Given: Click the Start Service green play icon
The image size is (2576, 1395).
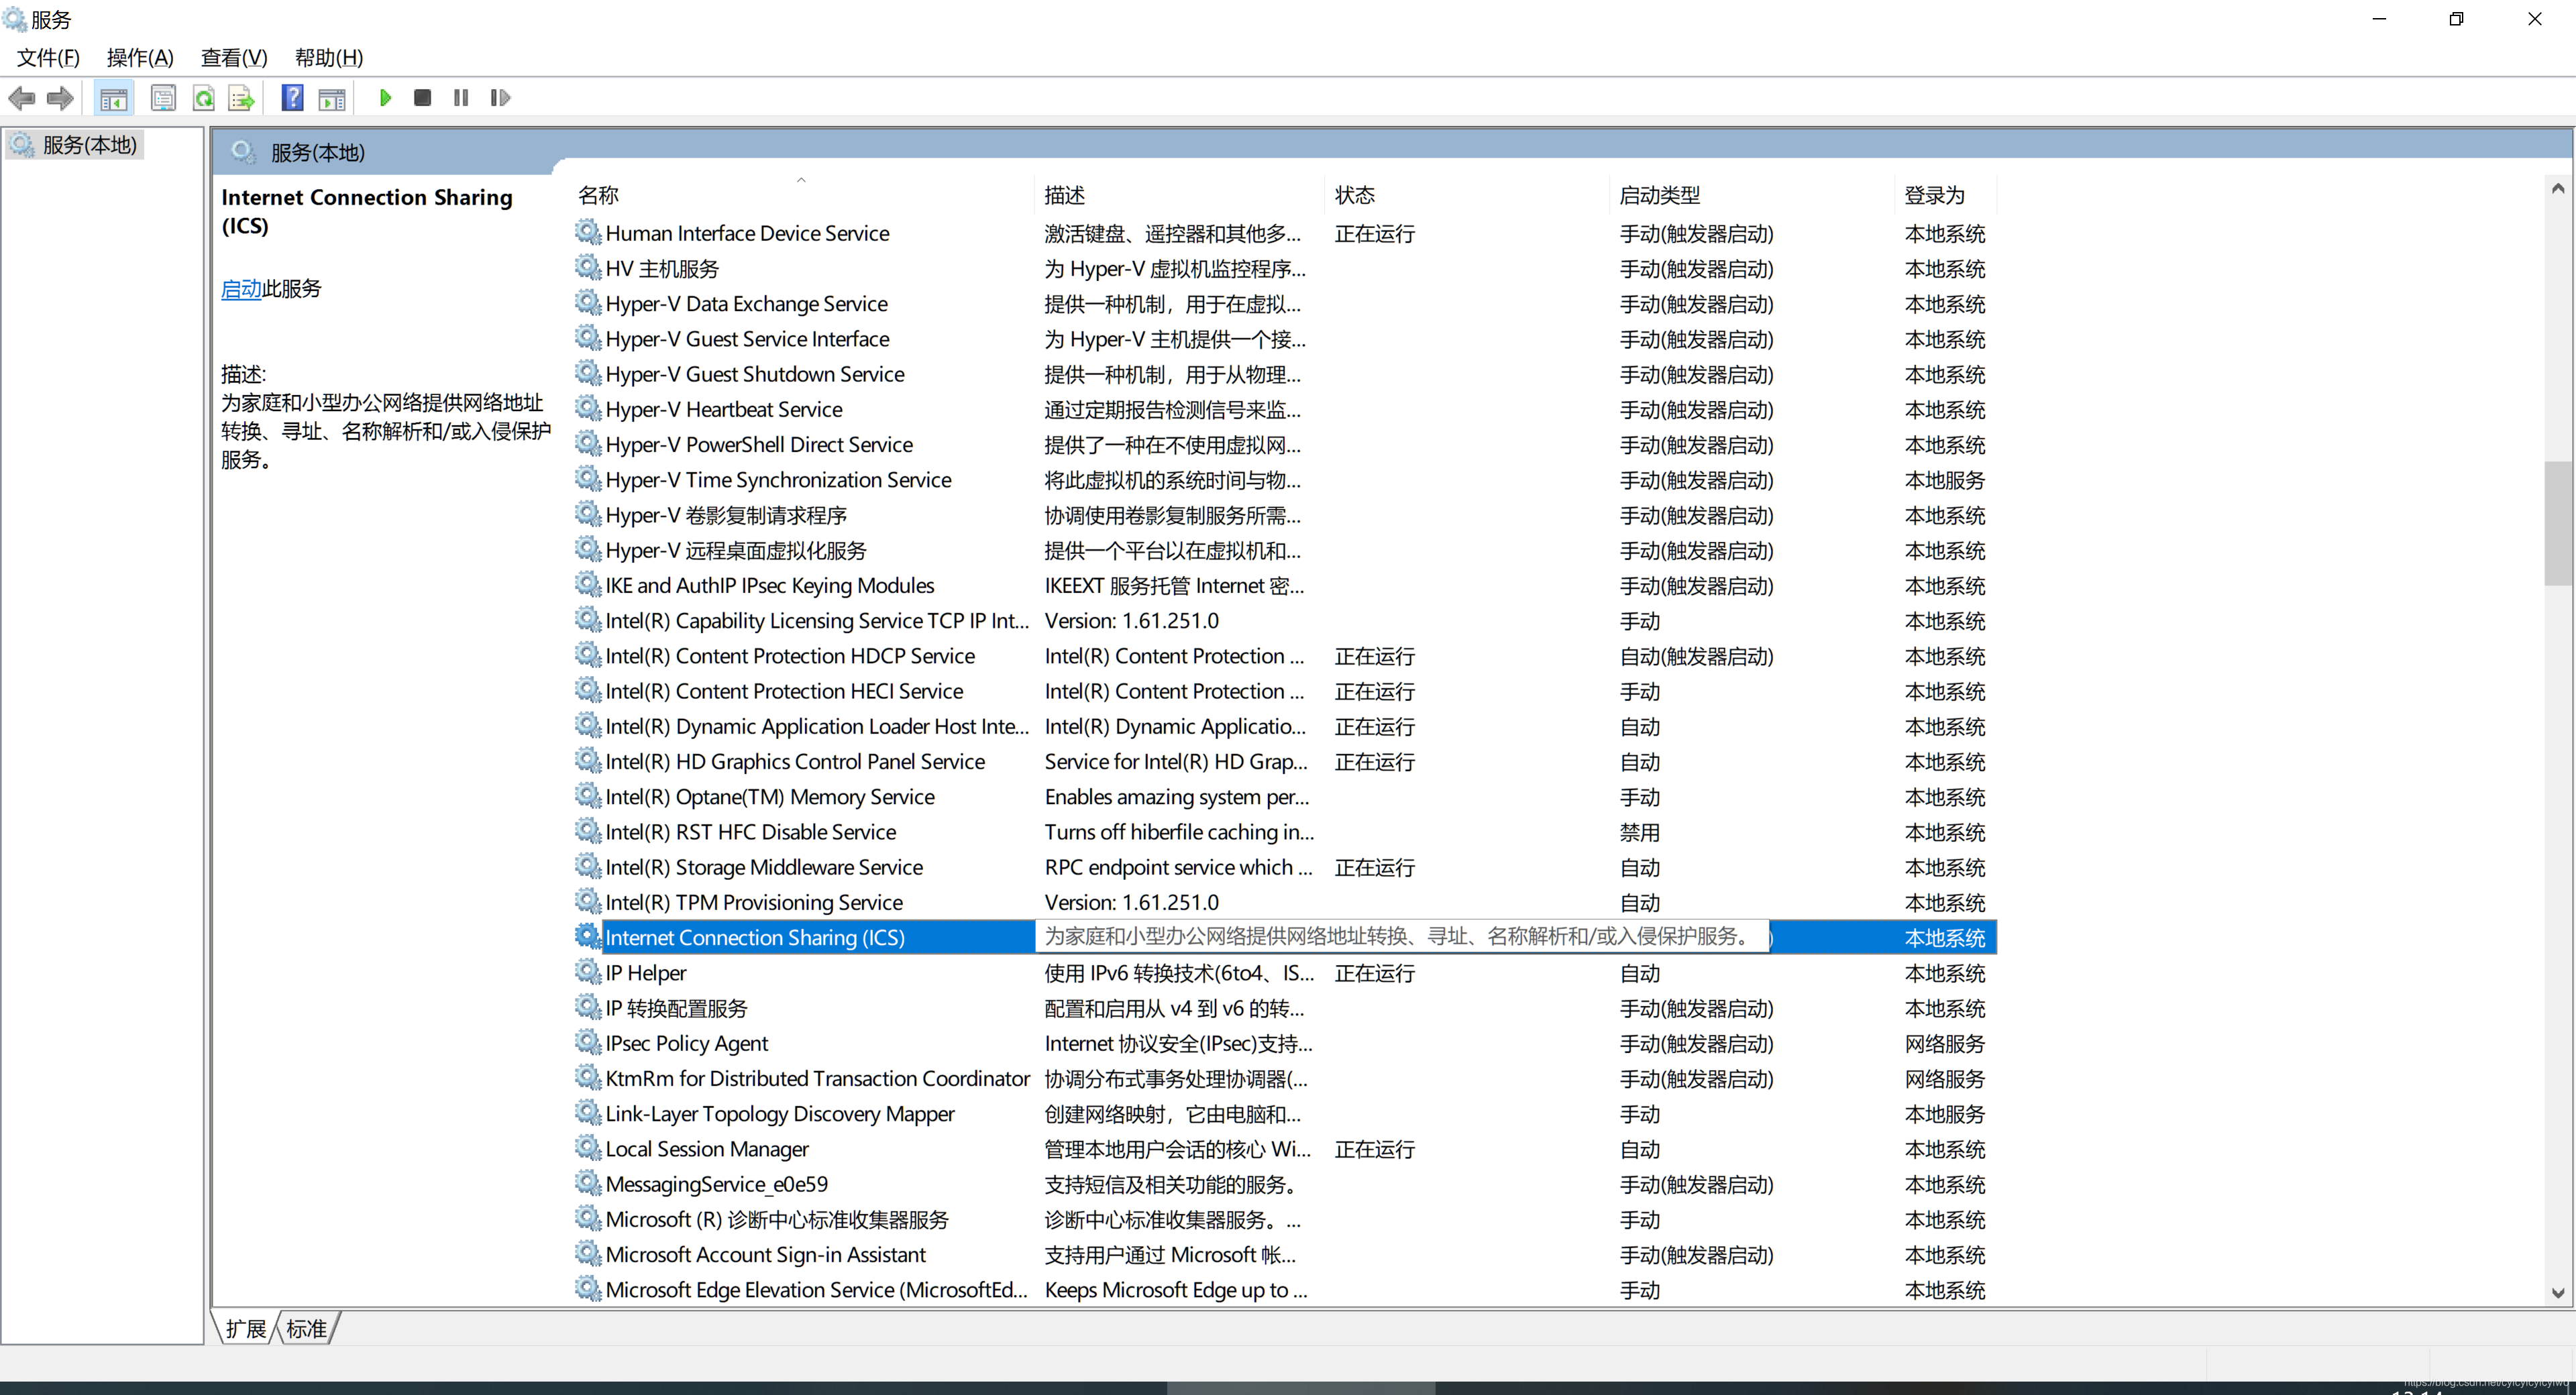Looking at the screenshot, I should coord(385,98).
